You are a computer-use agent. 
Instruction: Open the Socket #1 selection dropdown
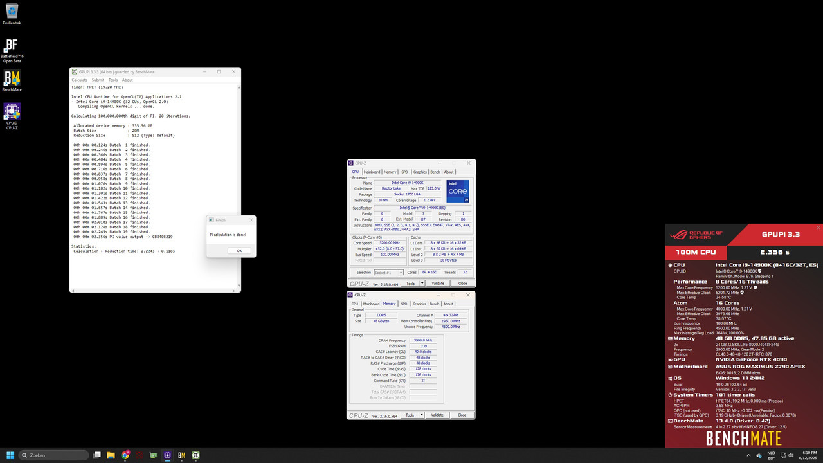[389, 273]
